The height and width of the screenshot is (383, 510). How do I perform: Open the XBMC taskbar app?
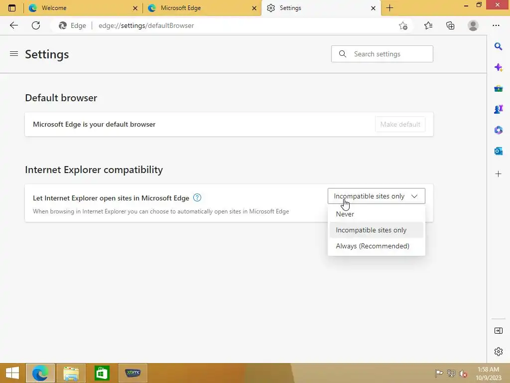[132, 373]
